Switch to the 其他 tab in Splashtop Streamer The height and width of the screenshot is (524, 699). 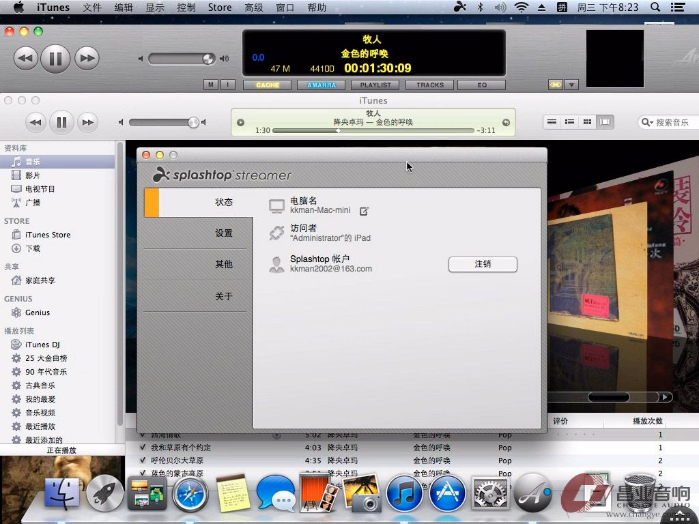[x=199, y=264]
